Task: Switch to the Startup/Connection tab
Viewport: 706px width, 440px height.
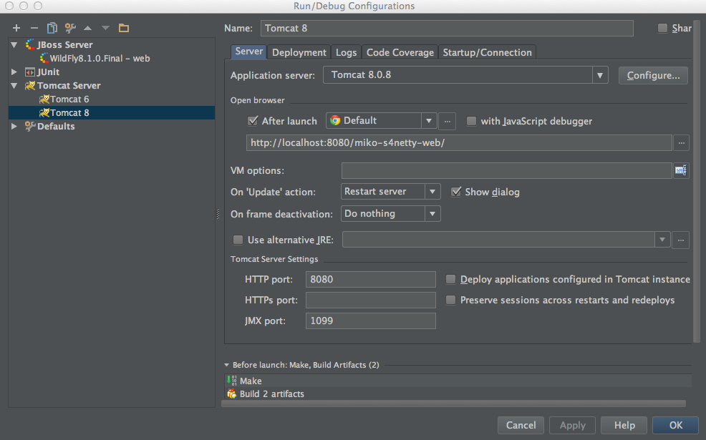Action: pos(487,52)
